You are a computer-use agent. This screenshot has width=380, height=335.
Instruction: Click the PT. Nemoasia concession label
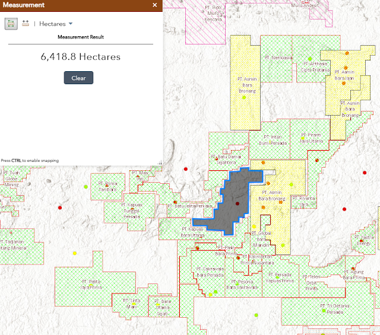point(278,58)
